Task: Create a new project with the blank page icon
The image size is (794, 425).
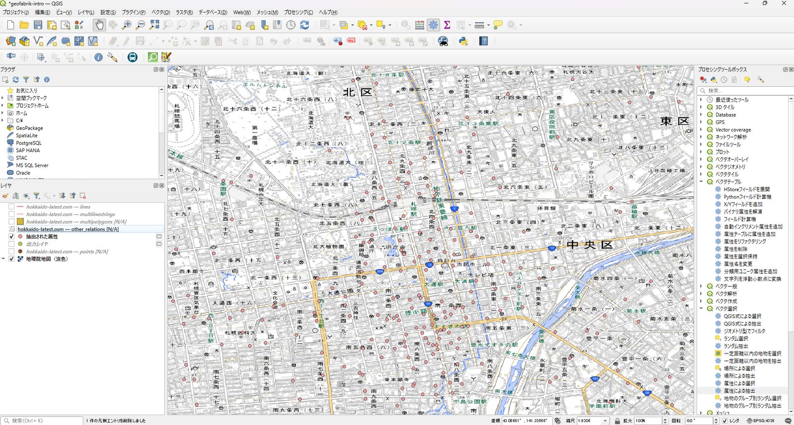Action: pyautogui.click(x=10, y=25)
